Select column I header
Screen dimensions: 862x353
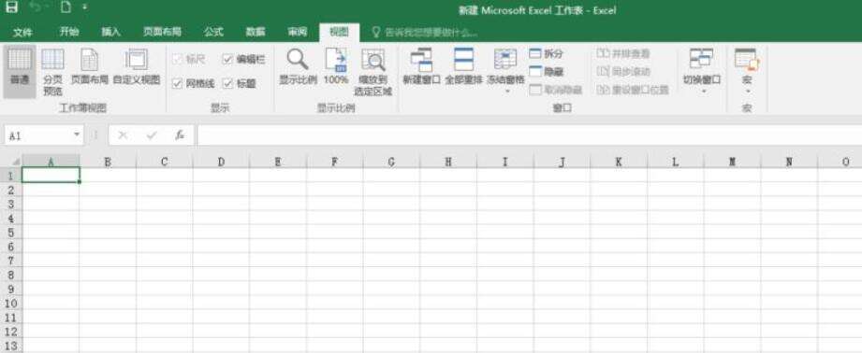click(x=505, y=162)
